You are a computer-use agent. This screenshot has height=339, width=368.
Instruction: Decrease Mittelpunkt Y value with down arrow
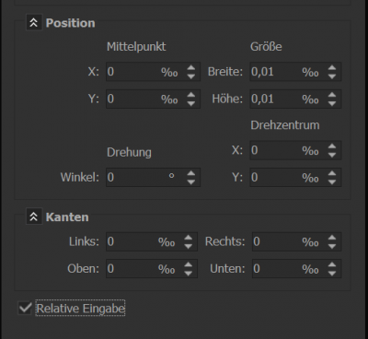191,103
